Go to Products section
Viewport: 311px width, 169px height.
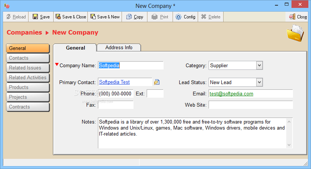point(28,87)
